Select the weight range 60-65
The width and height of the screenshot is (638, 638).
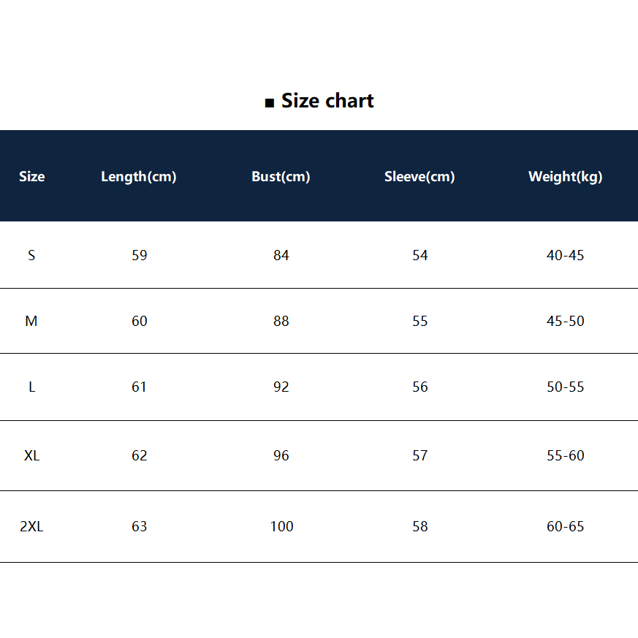[565, 526]
